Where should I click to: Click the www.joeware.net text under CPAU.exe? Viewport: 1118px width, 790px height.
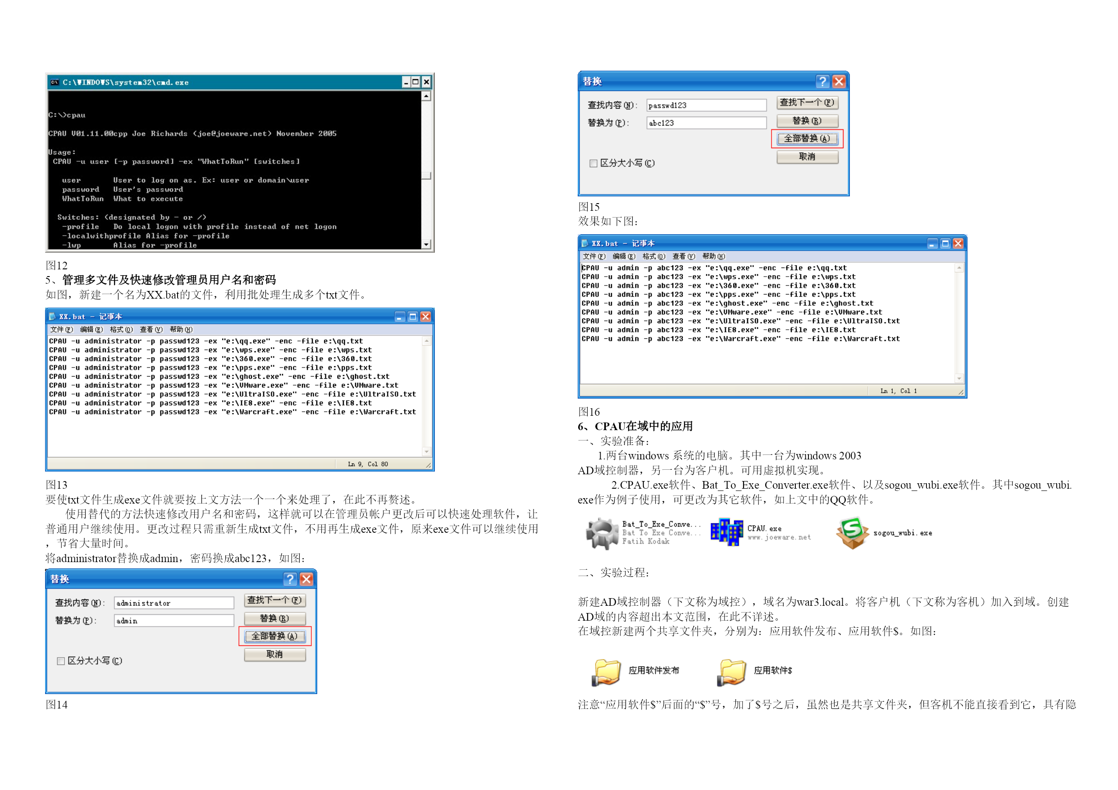pyautogui.click(x=779, y=537)
